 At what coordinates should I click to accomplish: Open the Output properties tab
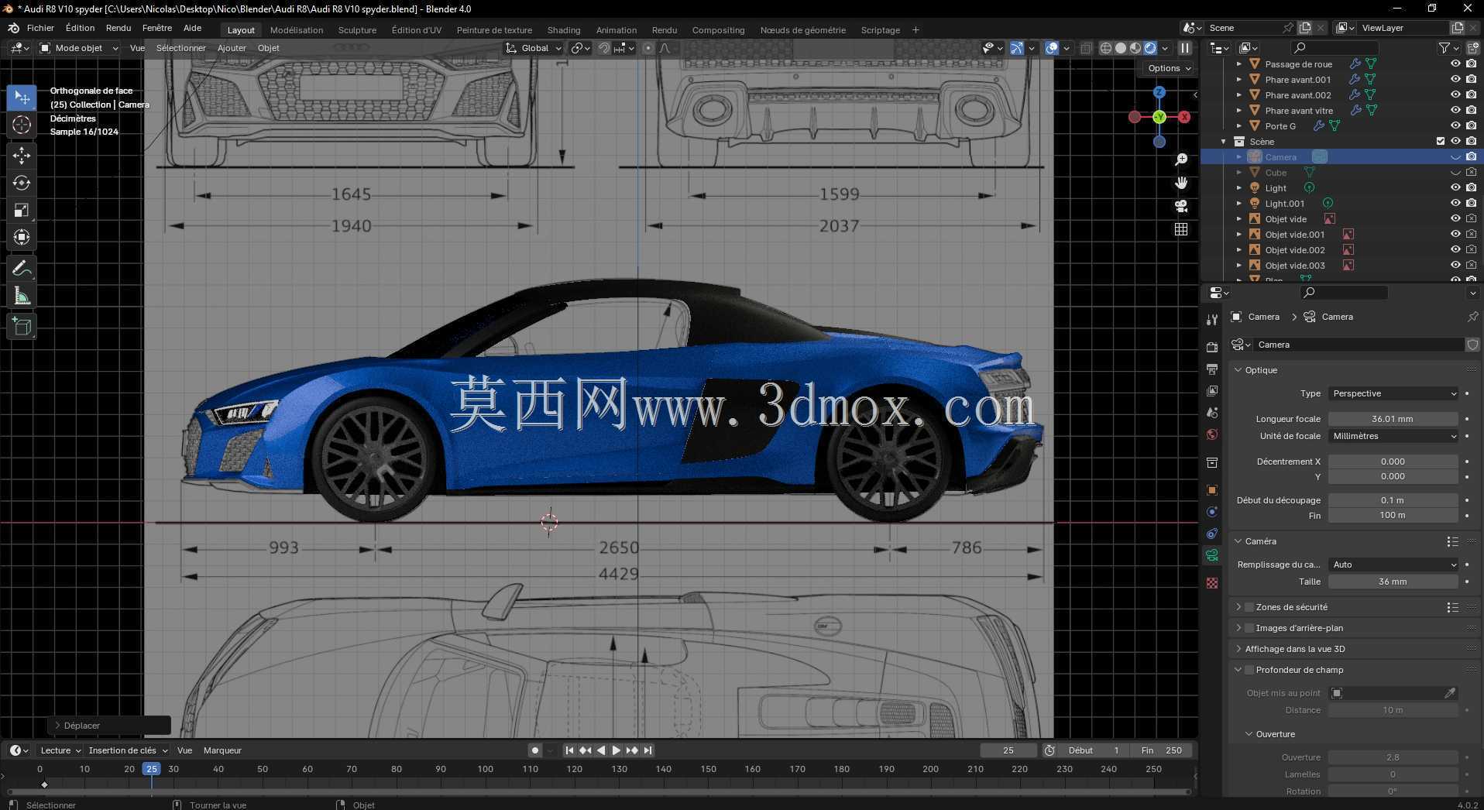tap(1212, 369)
